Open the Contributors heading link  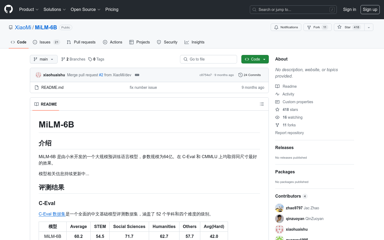[x=291, y=196]
